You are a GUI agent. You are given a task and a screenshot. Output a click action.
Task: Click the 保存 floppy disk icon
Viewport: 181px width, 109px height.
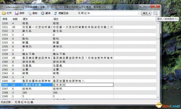(17, 13)
